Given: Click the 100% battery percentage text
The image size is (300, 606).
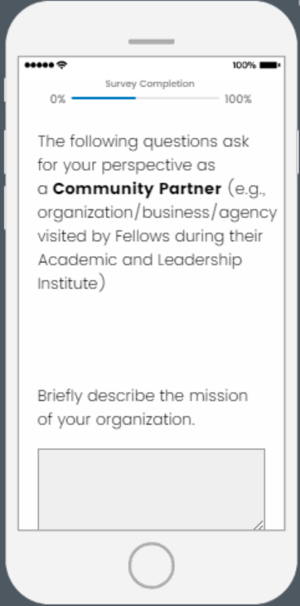Looking at the screenshot, I should point(244,66).
